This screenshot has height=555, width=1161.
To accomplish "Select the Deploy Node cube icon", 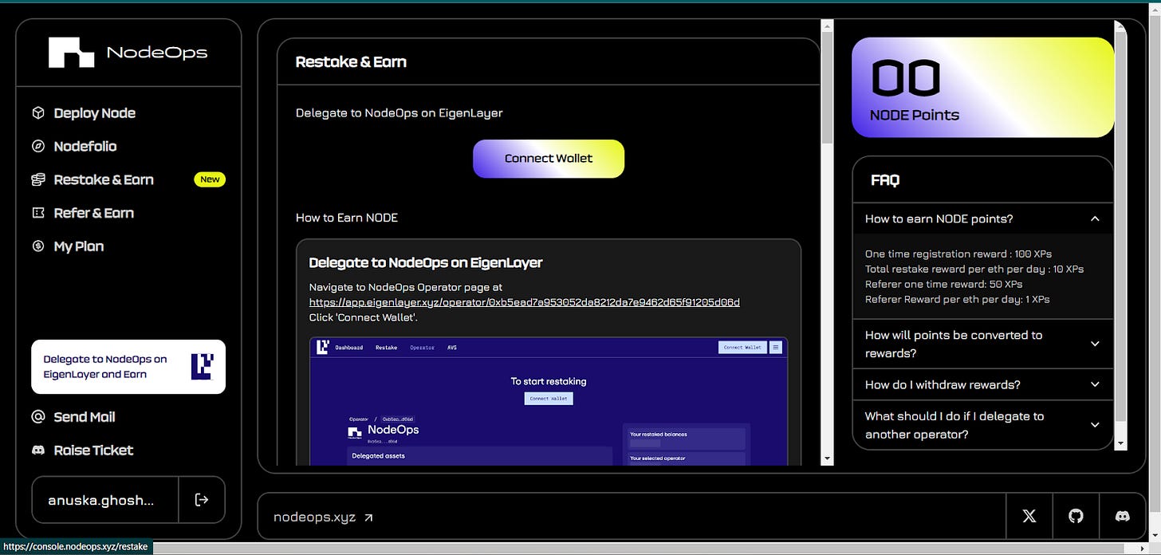I will point(38,112).
